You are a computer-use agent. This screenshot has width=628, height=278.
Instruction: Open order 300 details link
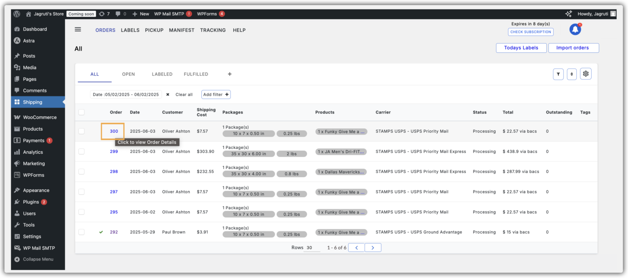click(x=114, y=131)
